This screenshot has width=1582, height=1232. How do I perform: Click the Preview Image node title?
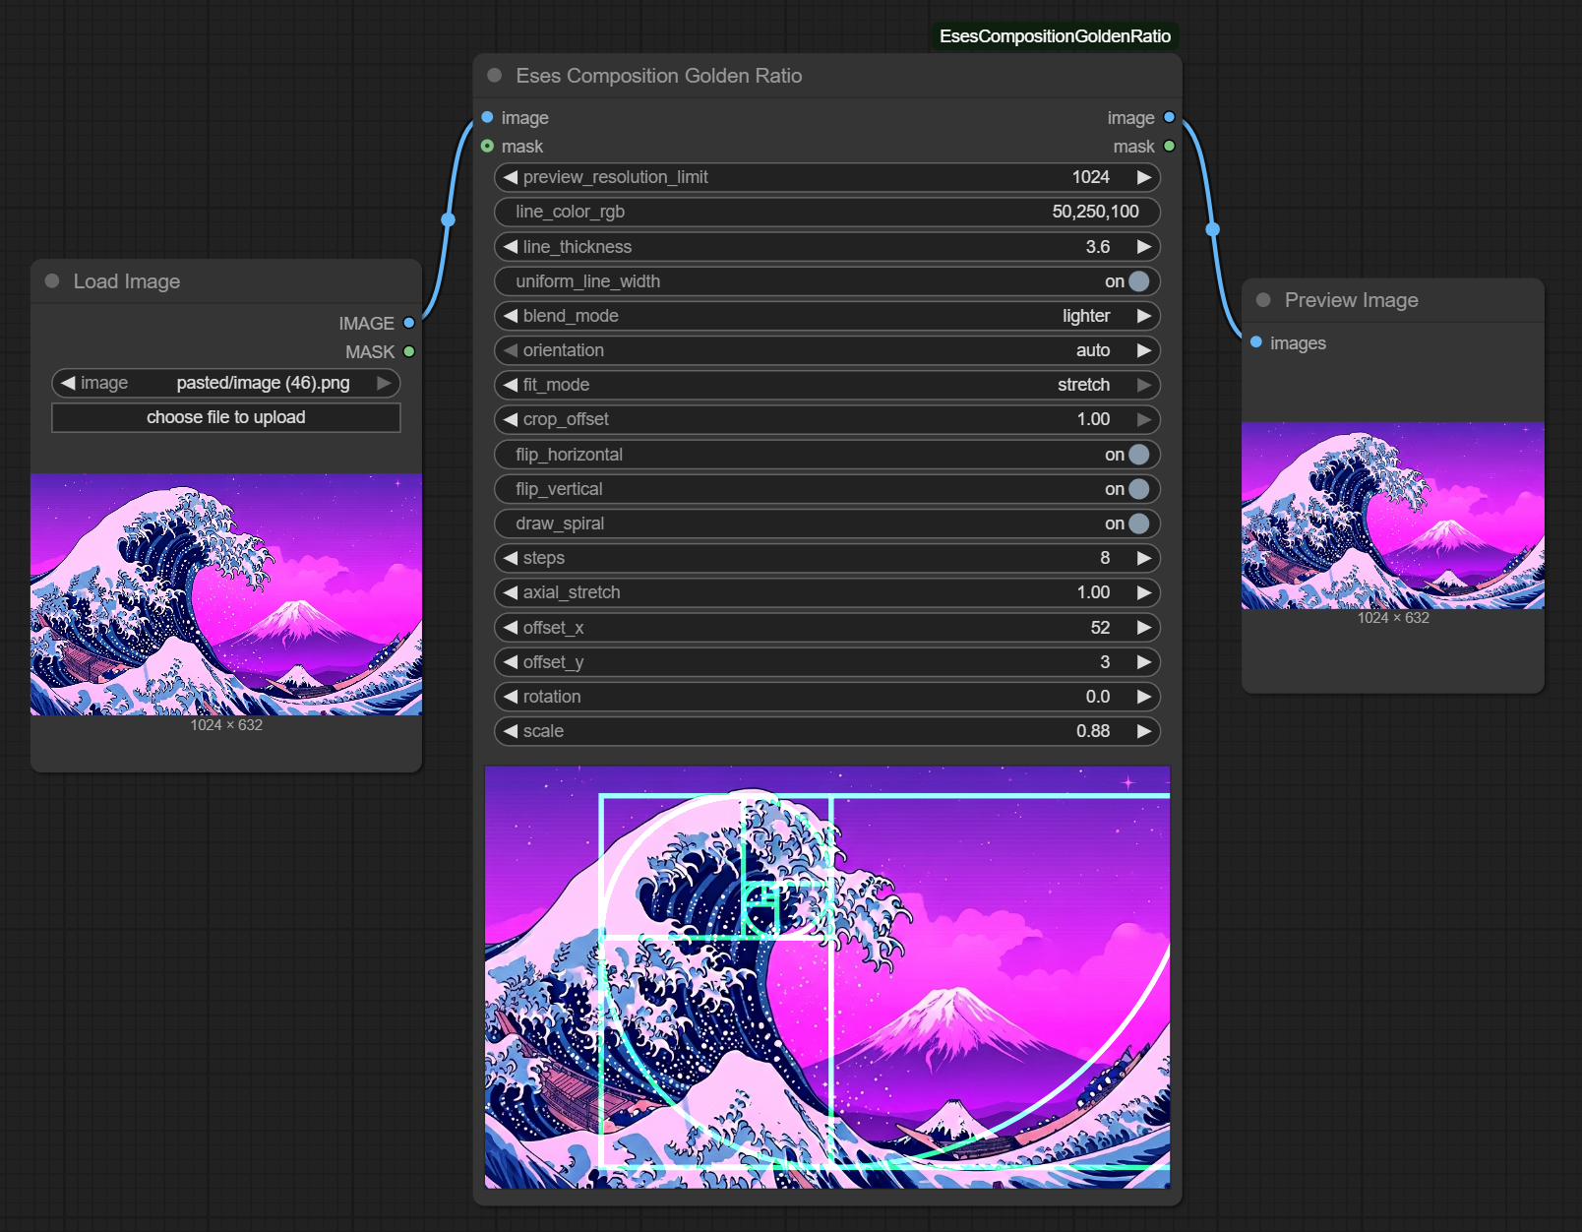point(1351,300)
